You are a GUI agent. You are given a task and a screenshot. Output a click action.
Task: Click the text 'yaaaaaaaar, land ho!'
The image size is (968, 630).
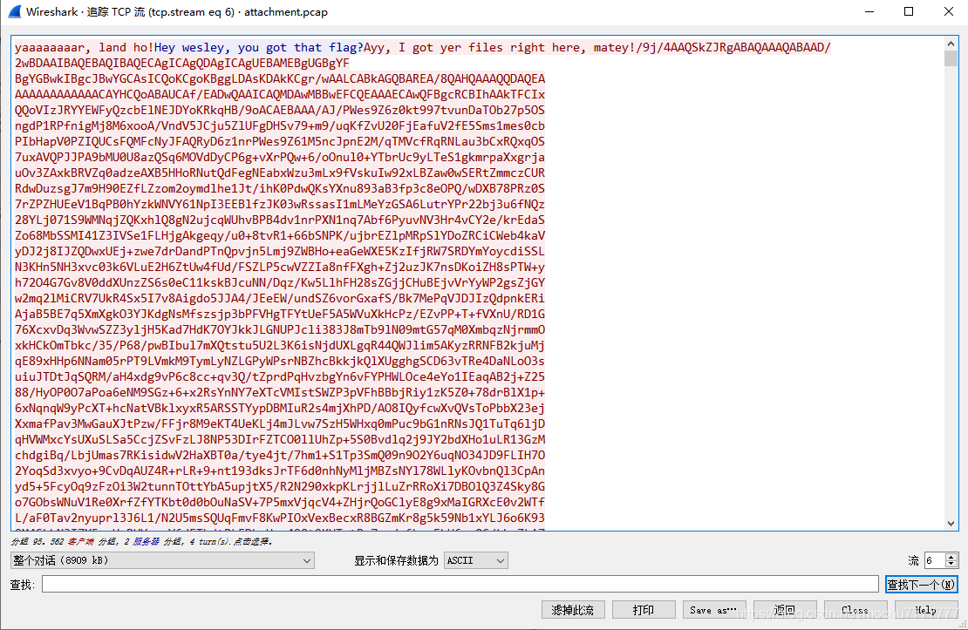point(85,48)
